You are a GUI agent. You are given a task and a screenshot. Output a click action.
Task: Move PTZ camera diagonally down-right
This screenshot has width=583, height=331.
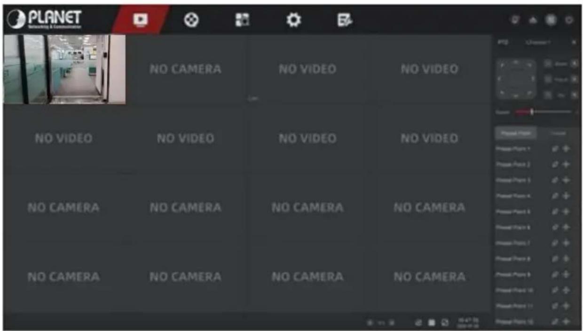click(x=530, y=92)
